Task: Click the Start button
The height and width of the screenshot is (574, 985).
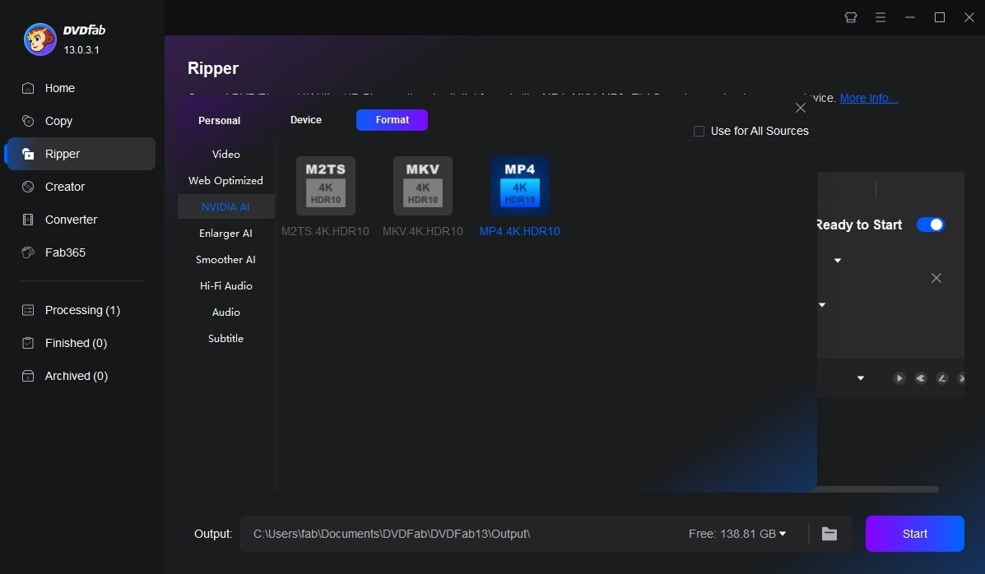Action: (915, 534)
